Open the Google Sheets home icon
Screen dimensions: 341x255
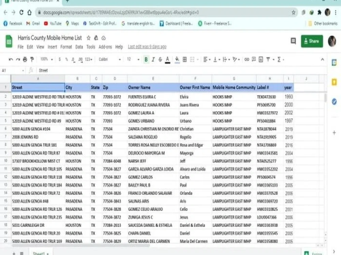[x=9, y=41]
